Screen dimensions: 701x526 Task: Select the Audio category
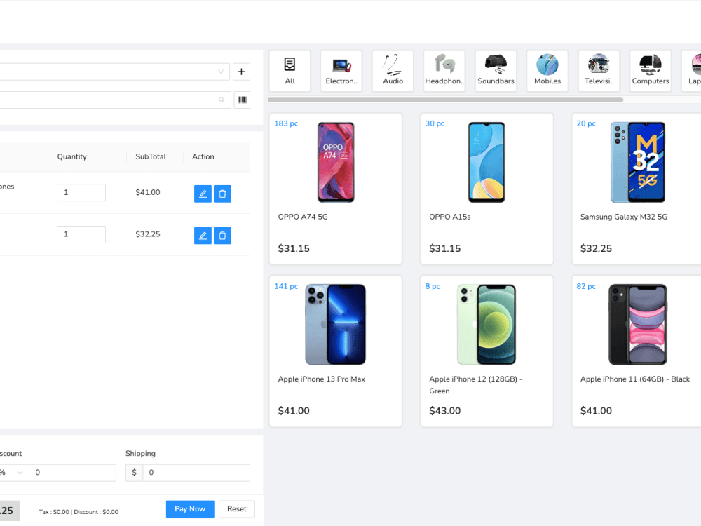pos(393,71)
